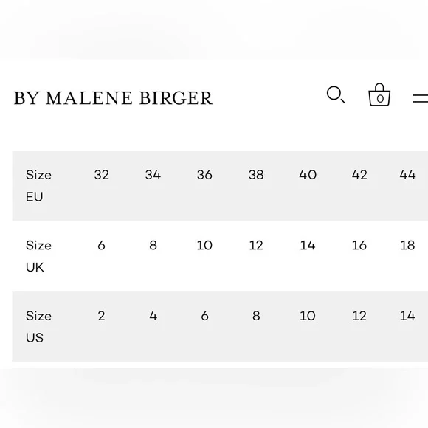Select US size 6 cell
This screenshot has width=428, height=428.
(204, 316)
